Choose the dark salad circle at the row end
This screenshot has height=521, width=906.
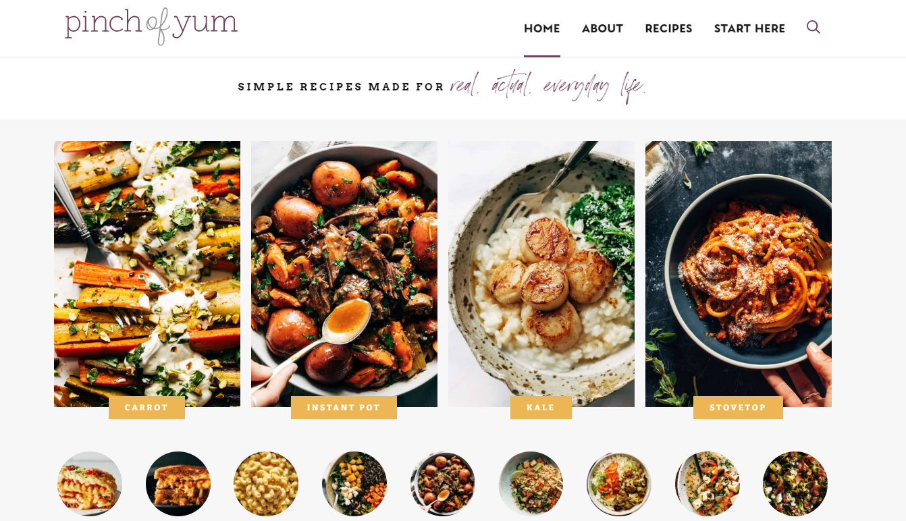pyautogui.click(x=795, y=484)
